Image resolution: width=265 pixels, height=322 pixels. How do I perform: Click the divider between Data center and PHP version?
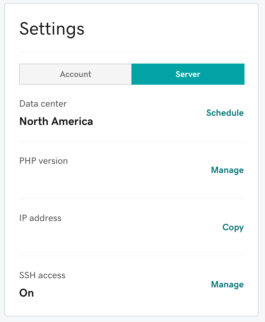point(131,142)
